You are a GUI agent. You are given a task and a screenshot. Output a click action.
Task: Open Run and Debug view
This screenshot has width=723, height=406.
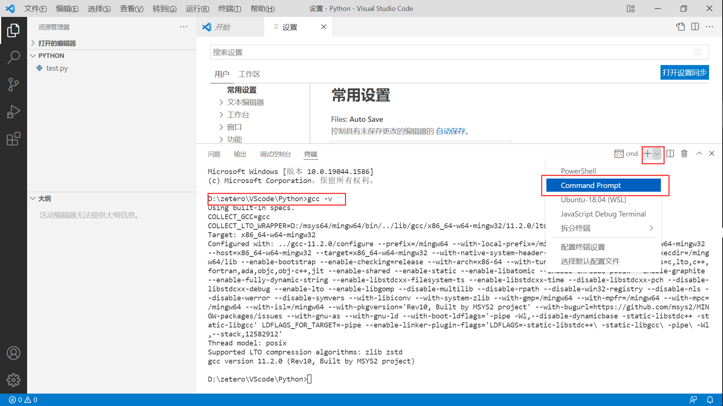(14, 112)
